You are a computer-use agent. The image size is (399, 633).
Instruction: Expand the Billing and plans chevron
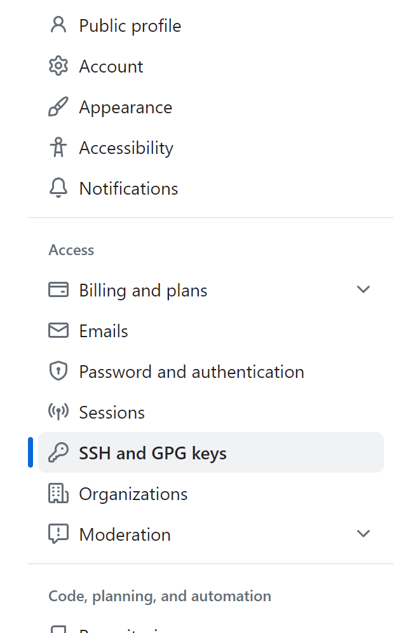click(363, 289)
